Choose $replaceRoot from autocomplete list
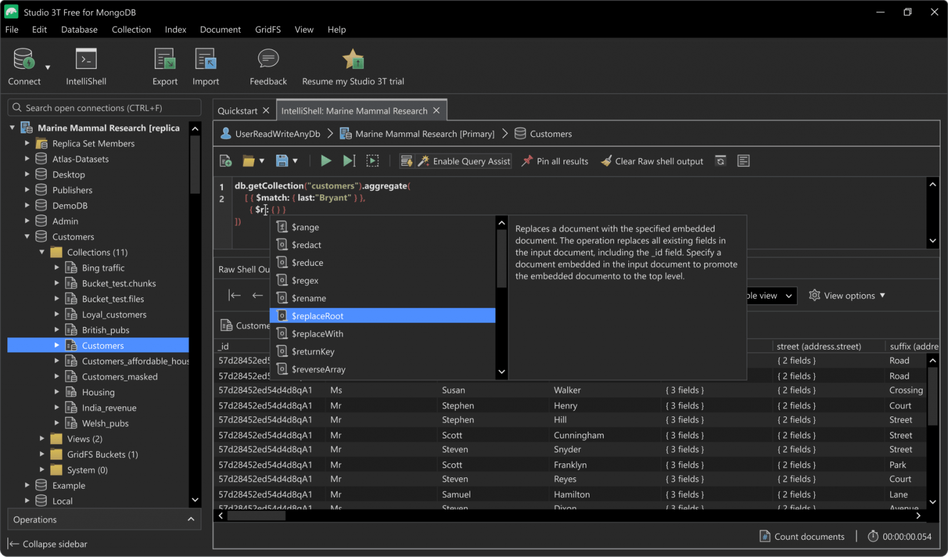The width and height of the screenshot is (948, 557). 318,315
